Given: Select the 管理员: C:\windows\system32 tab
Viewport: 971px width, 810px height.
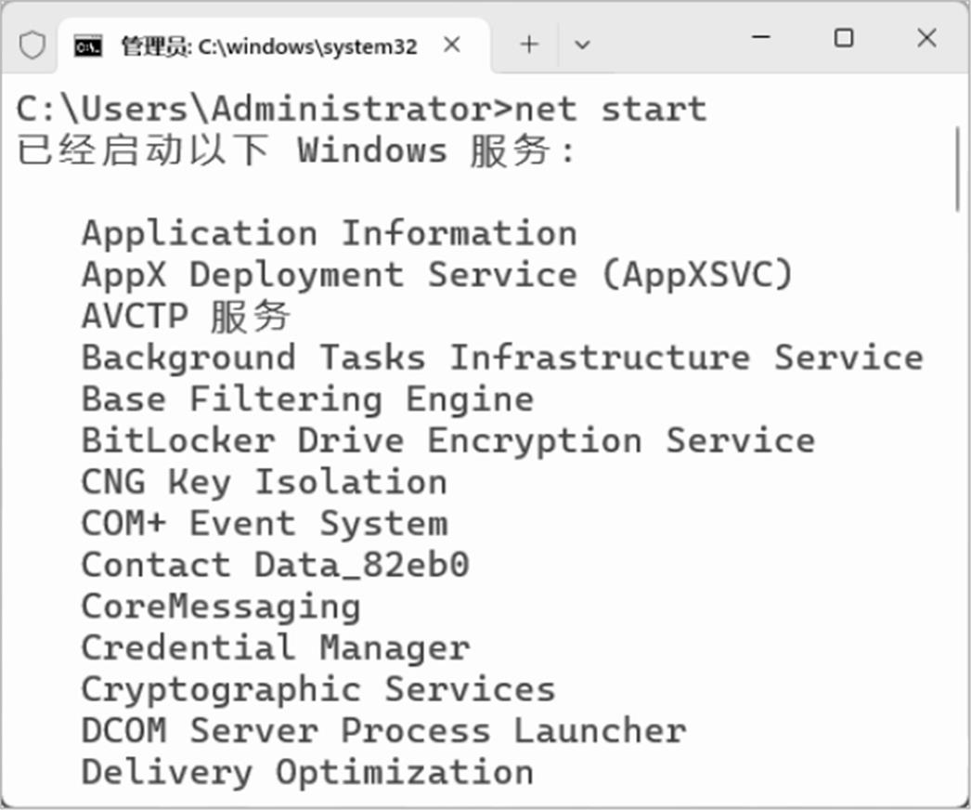Looking at the screenshot, I should coord(268,46).
